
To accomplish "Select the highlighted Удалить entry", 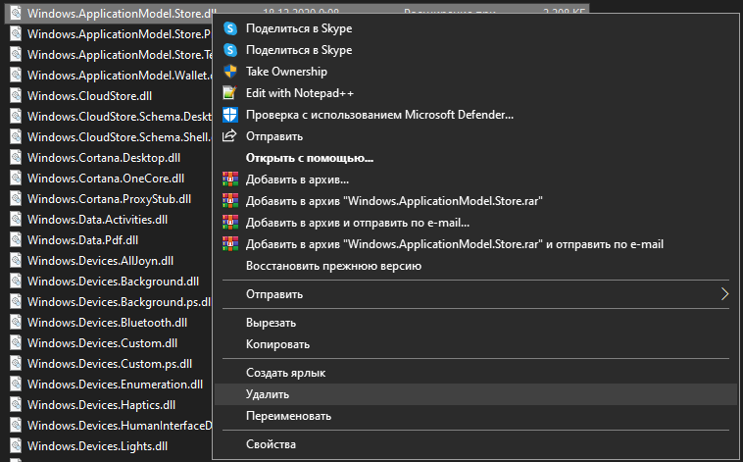I will 475,394.
